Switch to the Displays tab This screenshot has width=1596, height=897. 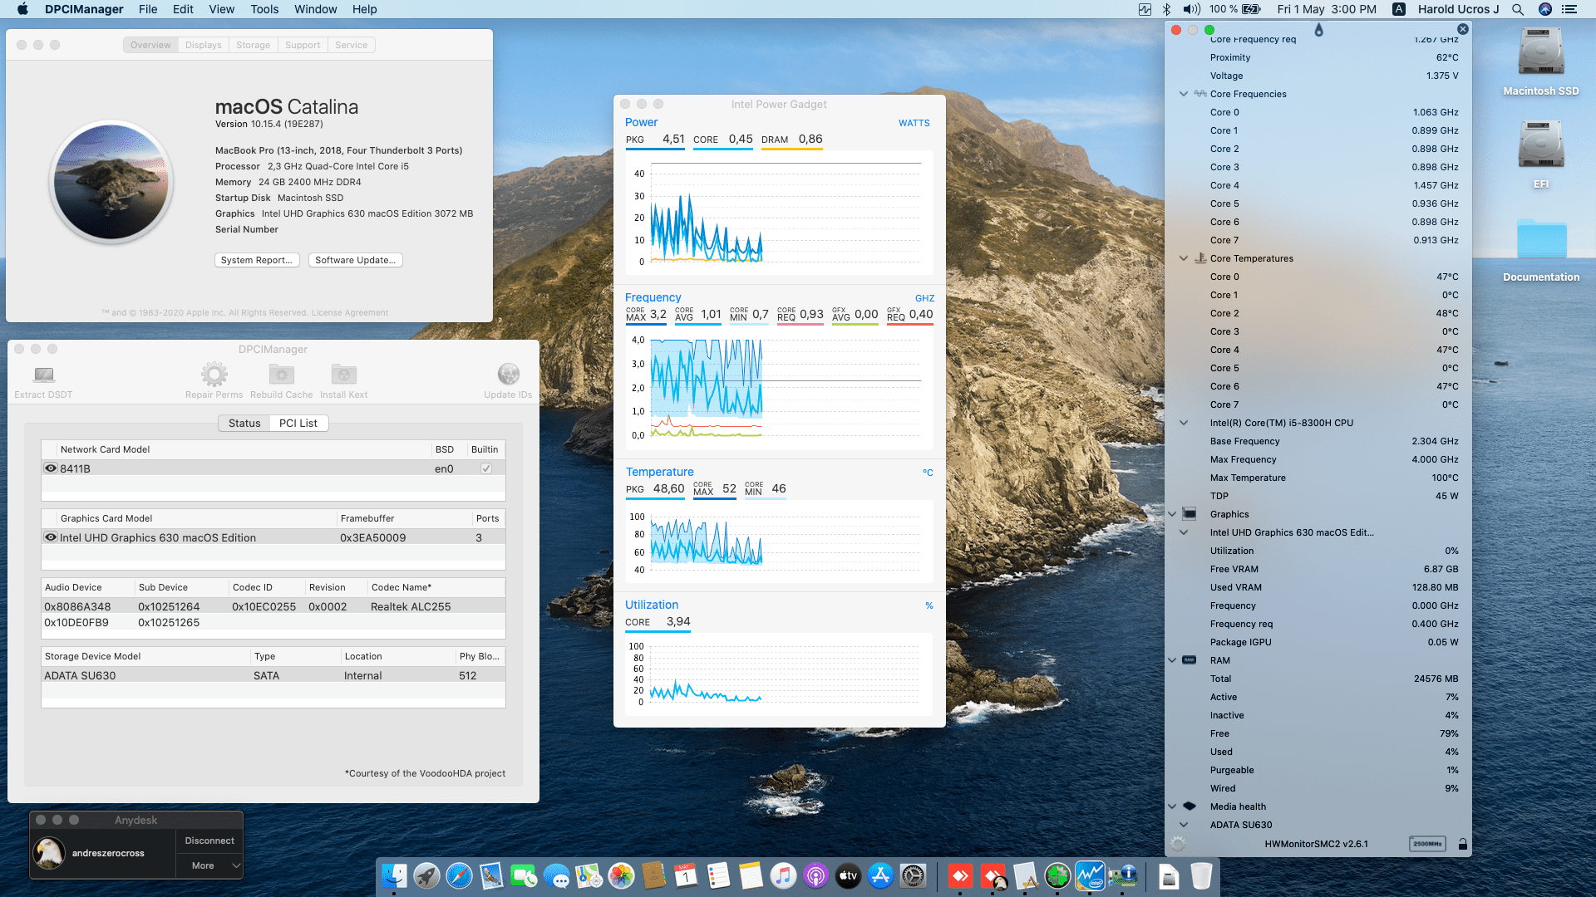click(204, 45)
